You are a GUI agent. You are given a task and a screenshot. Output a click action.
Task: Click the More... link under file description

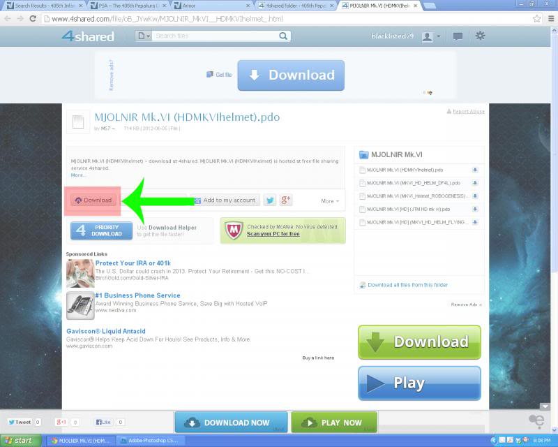pyautogui.click(x=78, y=175)
